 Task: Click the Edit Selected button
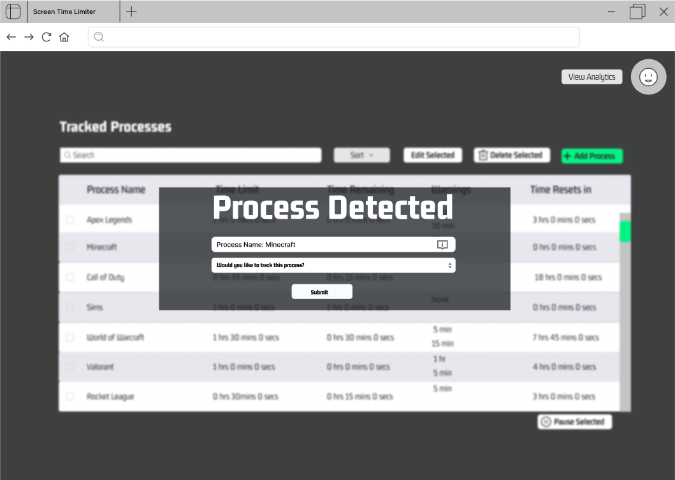(433, 155)
